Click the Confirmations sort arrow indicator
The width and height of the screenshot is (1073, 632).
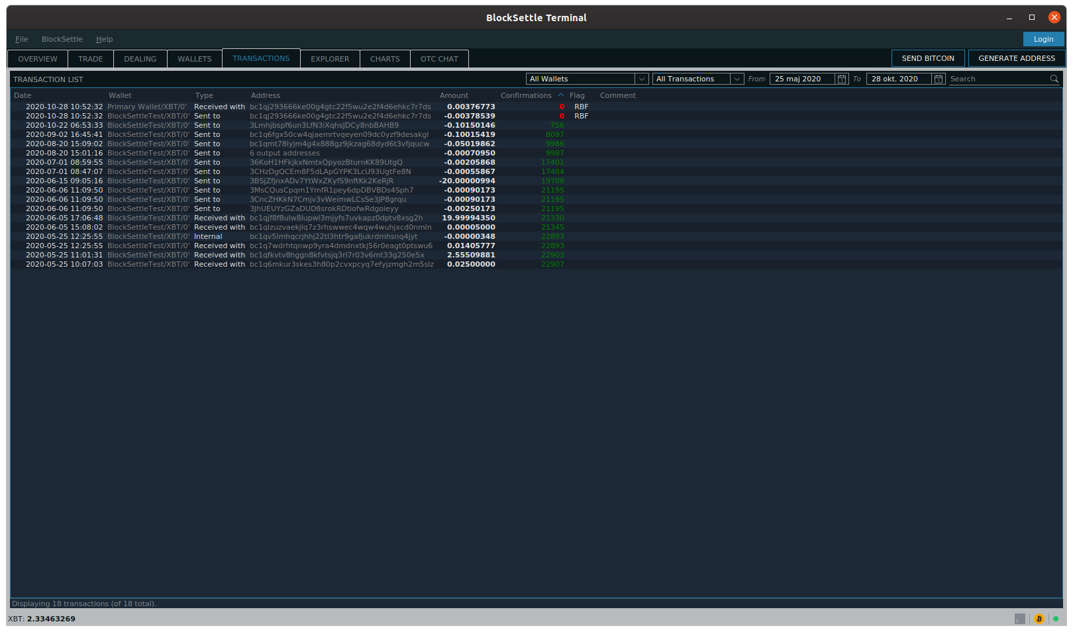coord(561,95)
